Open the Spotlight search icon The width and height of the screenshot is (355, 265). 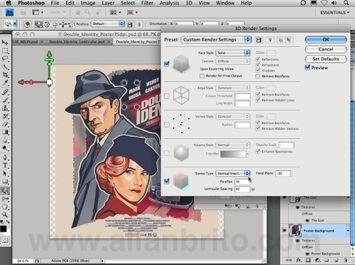(346, 3)
